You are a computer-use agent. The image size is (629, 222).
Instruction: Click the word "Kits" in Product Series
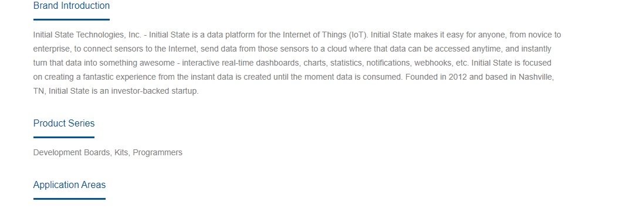pyautogui.click(x=121, y=153)
